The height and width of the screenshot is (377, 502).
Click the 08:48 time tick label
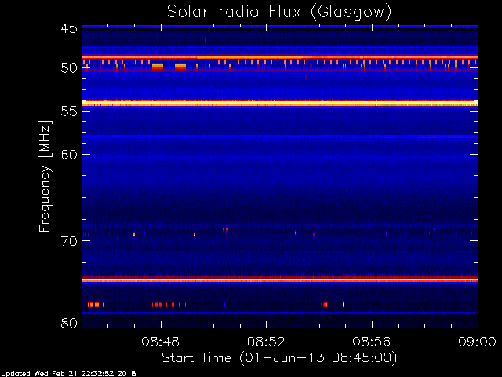[x=160, y=342]
